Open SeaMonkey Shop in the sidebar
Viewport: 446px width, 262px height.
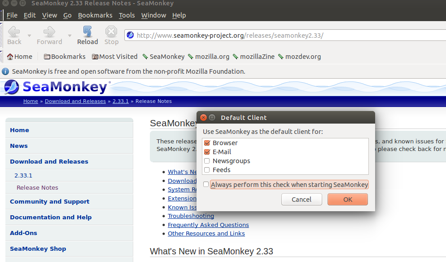click(x=69, y=249)
